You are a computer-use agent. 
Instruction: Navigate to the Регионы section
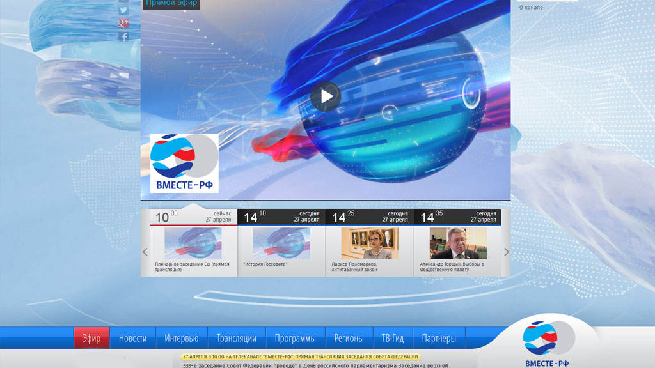(349, 338)
